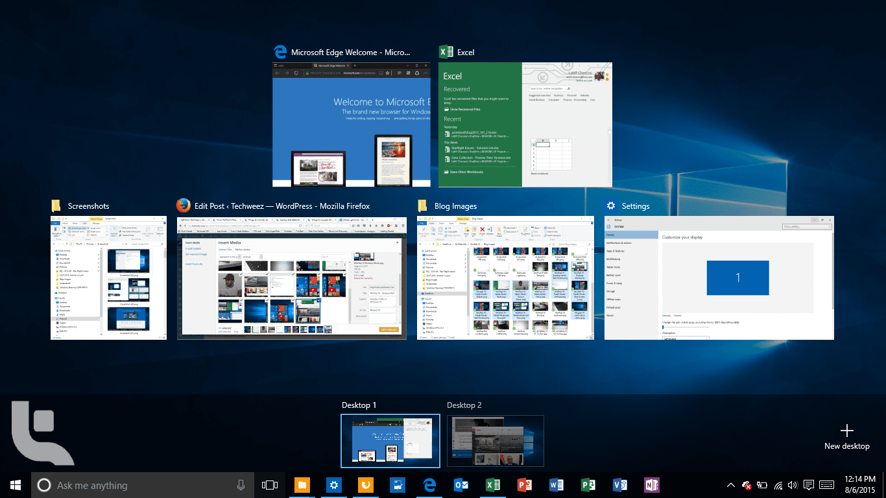This screenshot has height=498, width=886.
Task: Open Microsoft Project from the taskbar
Action: [x=588, y=485]
